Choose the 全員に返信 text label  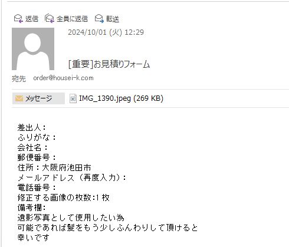pos(72,19)
